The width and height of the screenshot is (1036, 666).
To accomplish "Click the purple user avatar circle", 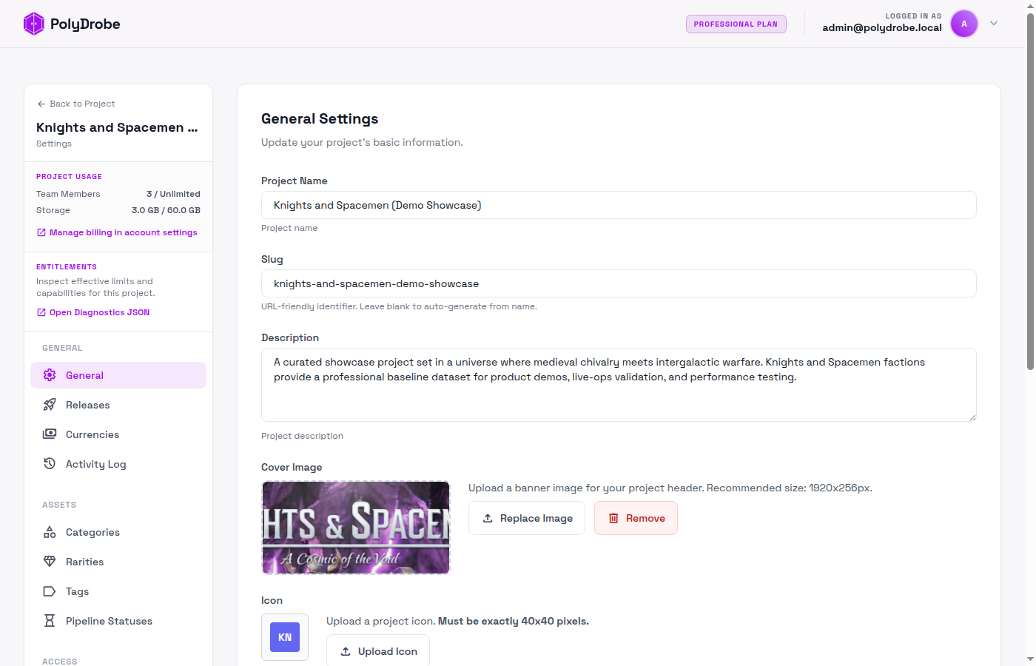I will [x=963, y=24].
